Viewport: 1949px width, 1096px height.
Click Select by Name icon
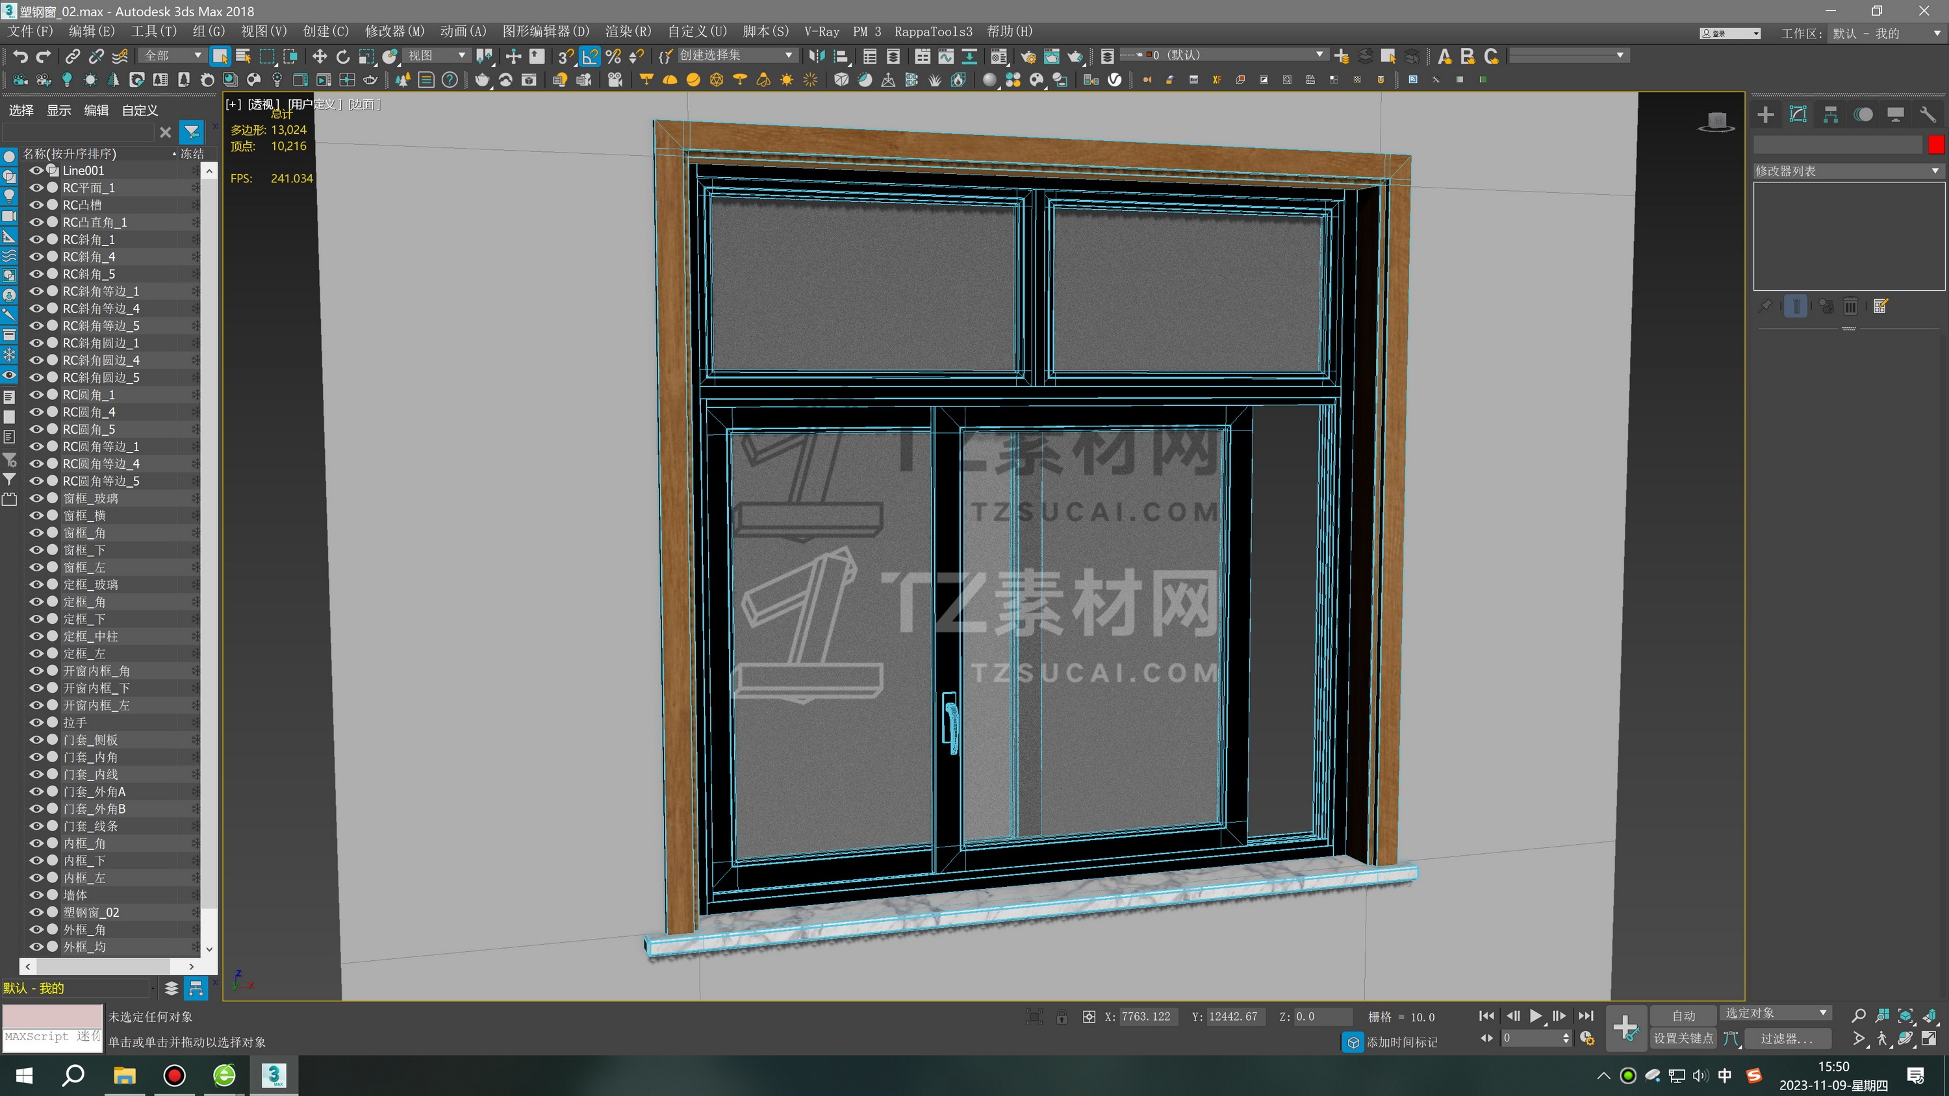pyautogui.click(x=243, y=56)
